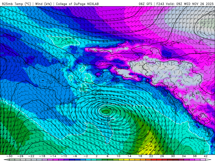The height and width of the screenshot is (161, 215).
Task: Click the "925mb Temp (°C)" title text
Action: click(x=17, y=4)
